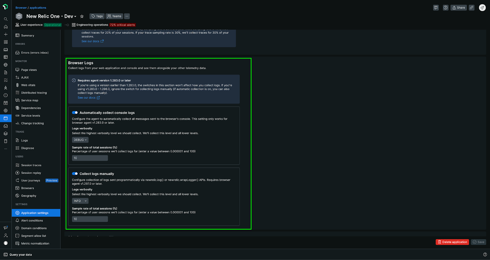Go to Alert conditions settings
The height and width of the screenshot is (260, 490).
(x=32, y=220)
